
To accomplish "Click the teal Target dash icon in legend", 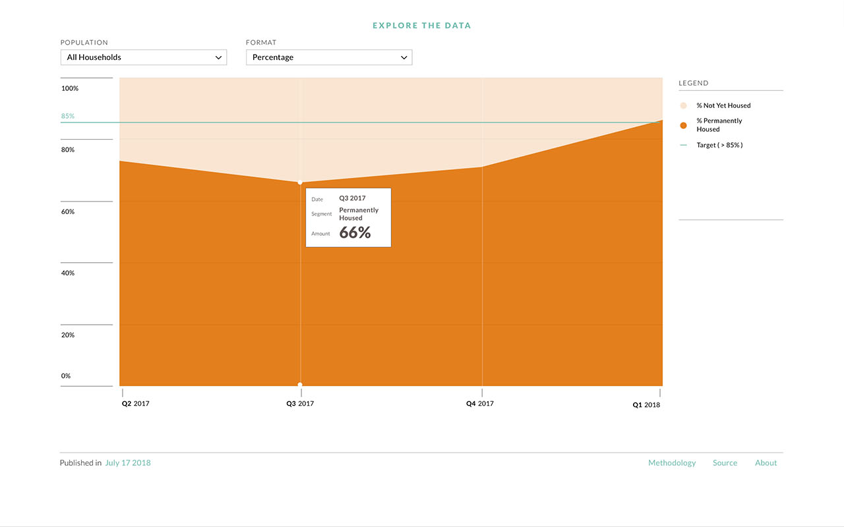I will [683, 144].
